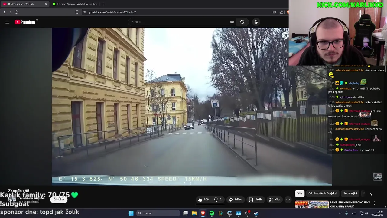Click the youtube.com URL in the address bar
Screen dimensions: 387x218
(x=112, y=12)
